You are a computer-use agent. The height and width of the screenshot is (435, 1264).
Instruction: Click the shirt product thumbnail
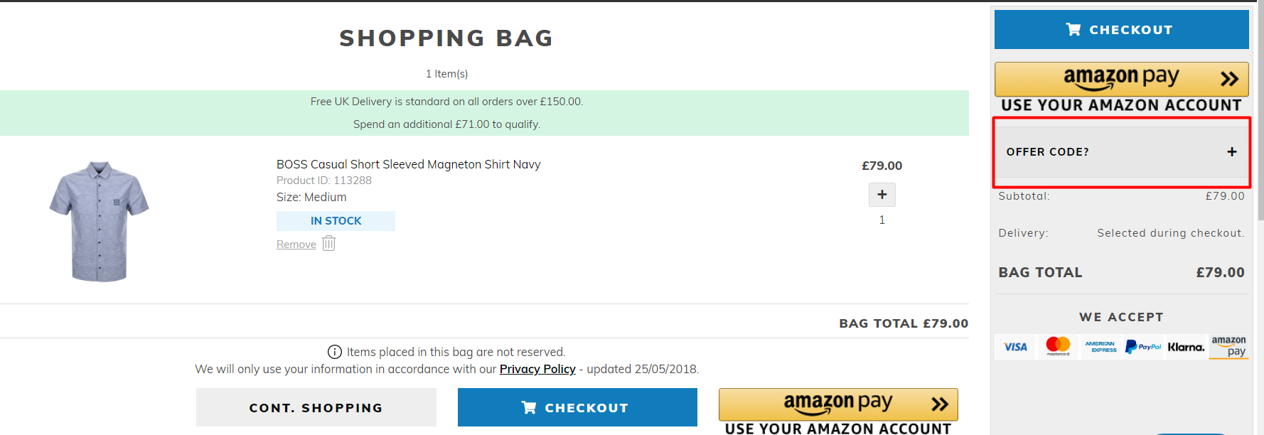coord(99,219)
